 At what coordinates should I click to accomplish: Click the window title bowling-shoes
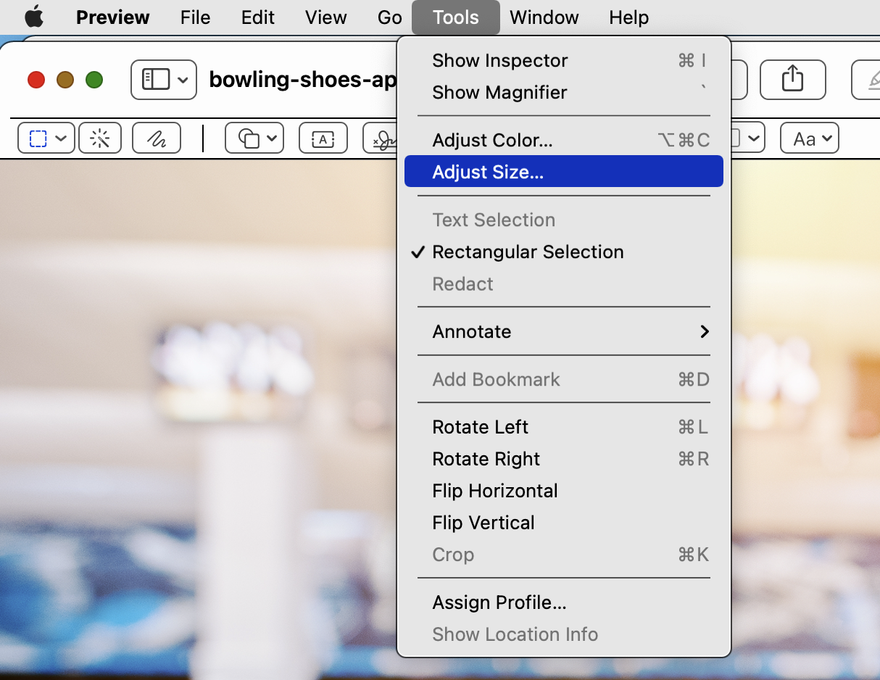pos(303,80)
